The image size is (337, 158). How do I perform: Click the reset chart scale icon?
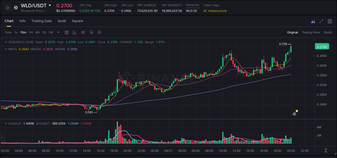(325, 150)
